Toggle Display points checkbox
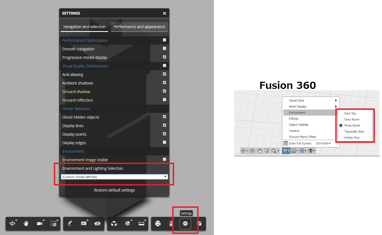Viewport: 382px width, 235px height. [x=164, y=134]
